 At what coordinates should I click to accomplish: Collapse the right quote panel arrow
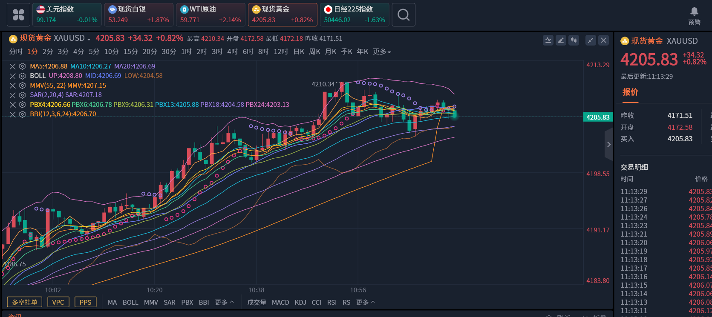(x=609, y=145)
